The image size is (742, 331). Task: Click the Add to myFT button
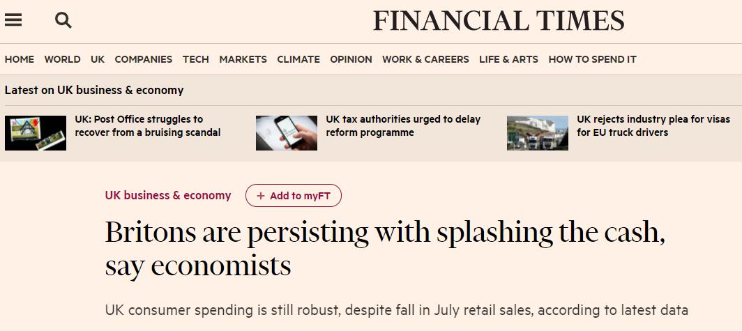294,196
